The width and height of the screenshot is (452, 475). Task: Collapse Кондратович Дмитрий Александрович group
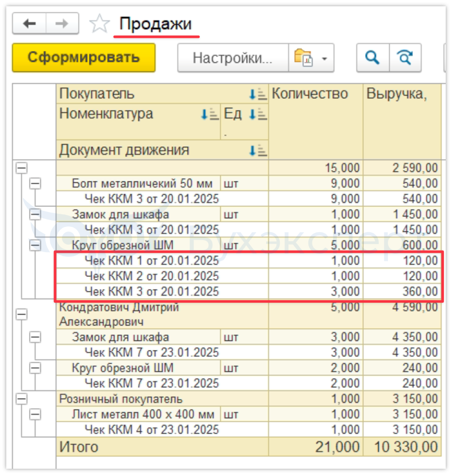[x=22, y=314]
